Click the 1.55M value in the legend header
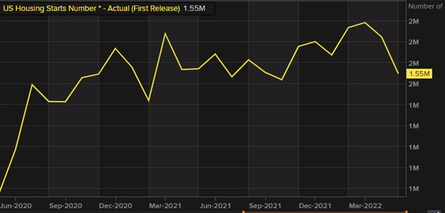445x213 pixels. 194,9
